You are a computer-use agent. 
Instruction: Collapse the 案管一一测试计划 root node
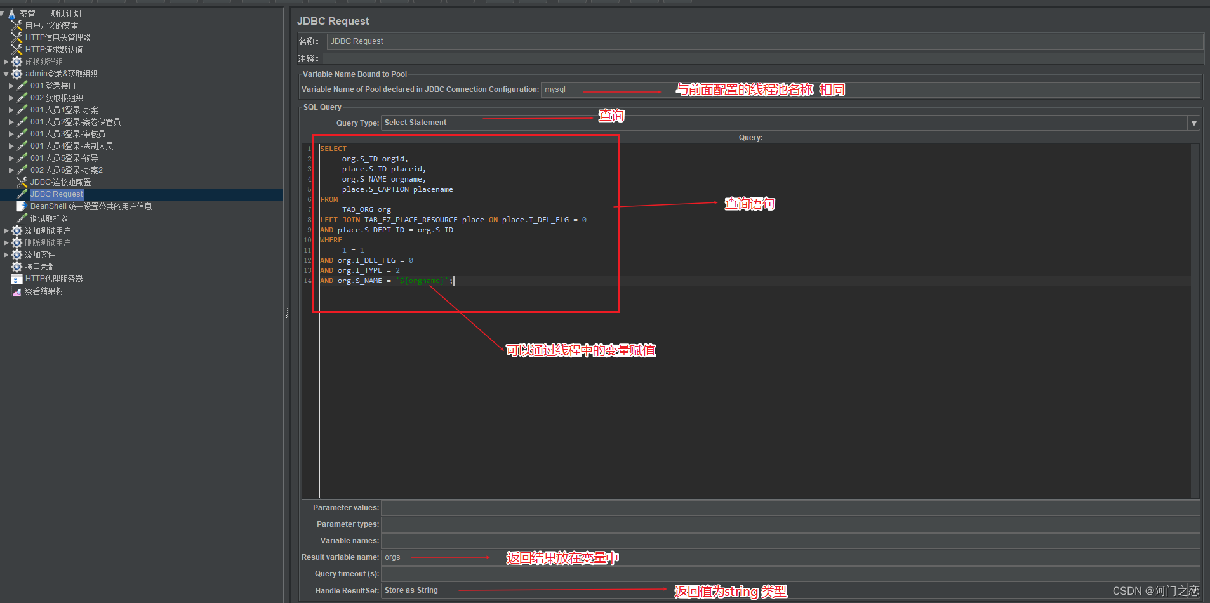3,13
